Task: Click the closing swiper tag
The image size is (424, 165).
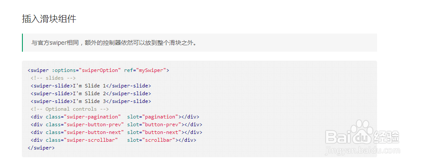Action: (41, 148)
